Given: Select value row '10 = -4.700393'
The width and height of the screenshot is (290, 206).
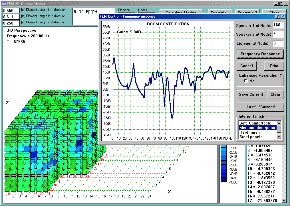Looking at the screenshot, I should [261, 169].
